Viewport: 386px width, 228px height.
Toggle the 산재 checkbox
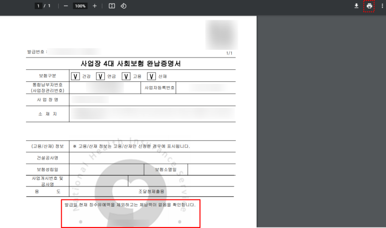pyautogui.click(x=151, y=76)
